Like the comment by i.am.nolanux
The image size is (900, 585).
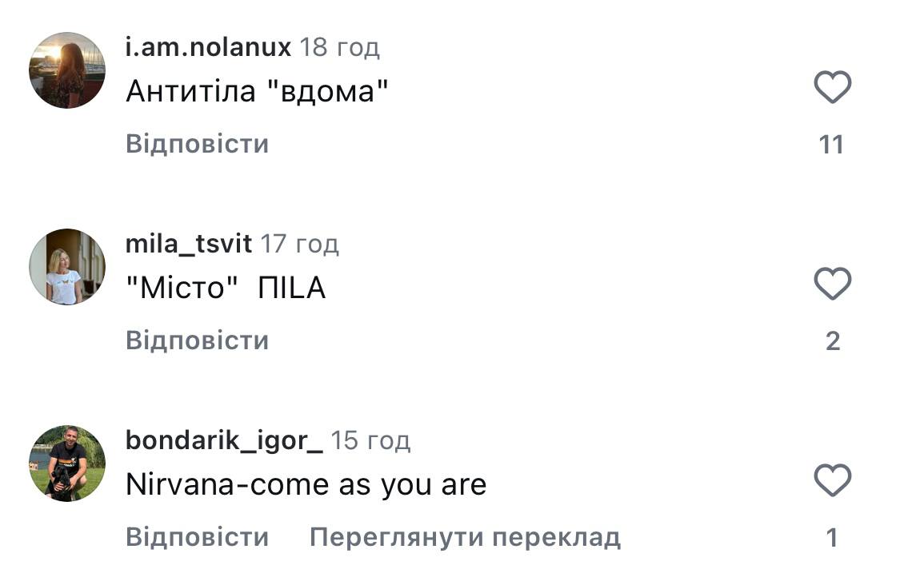(x=832, y=87)
